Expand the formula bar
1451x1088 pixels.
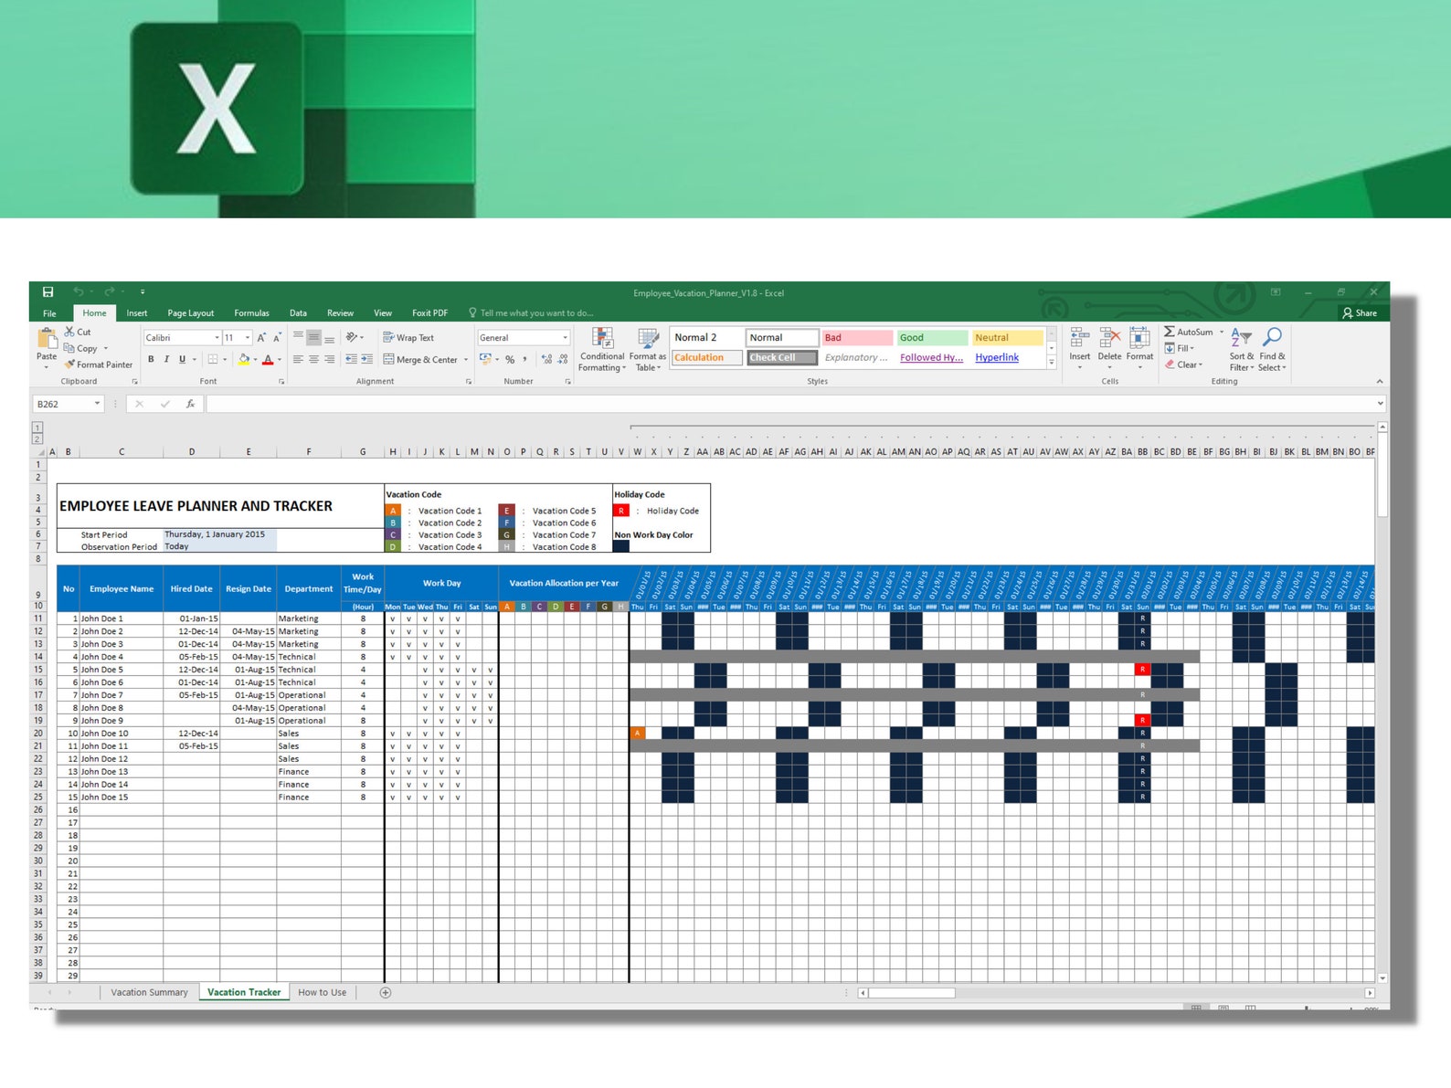coord(1380,403)
